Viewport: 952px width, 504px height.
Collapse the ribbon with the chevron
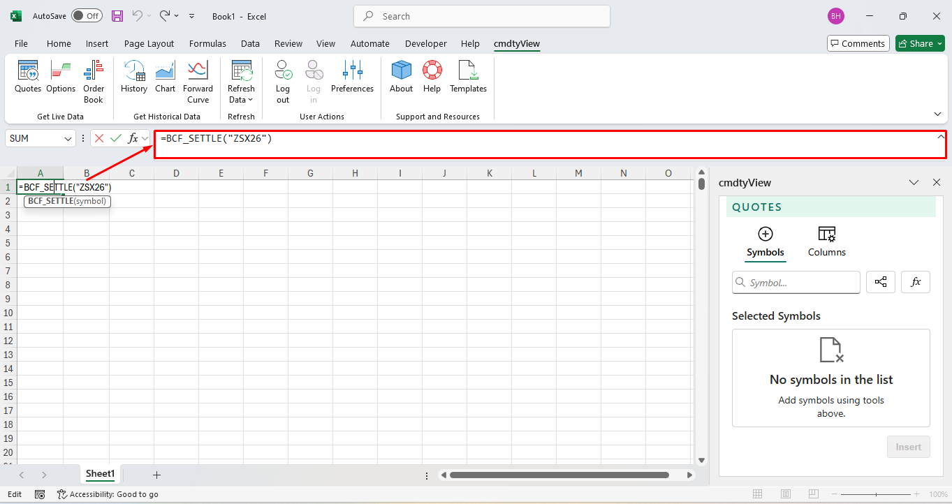(937, 114)
